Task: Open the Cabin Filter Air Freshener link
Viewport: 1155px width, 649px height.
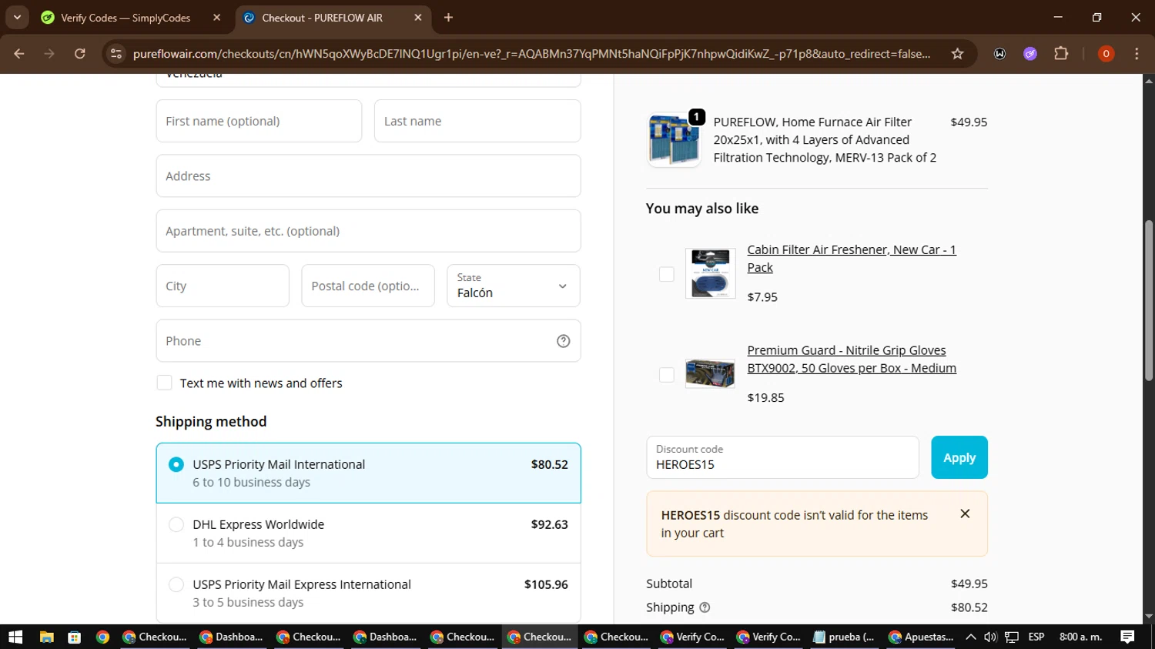Action: point(852,259)
